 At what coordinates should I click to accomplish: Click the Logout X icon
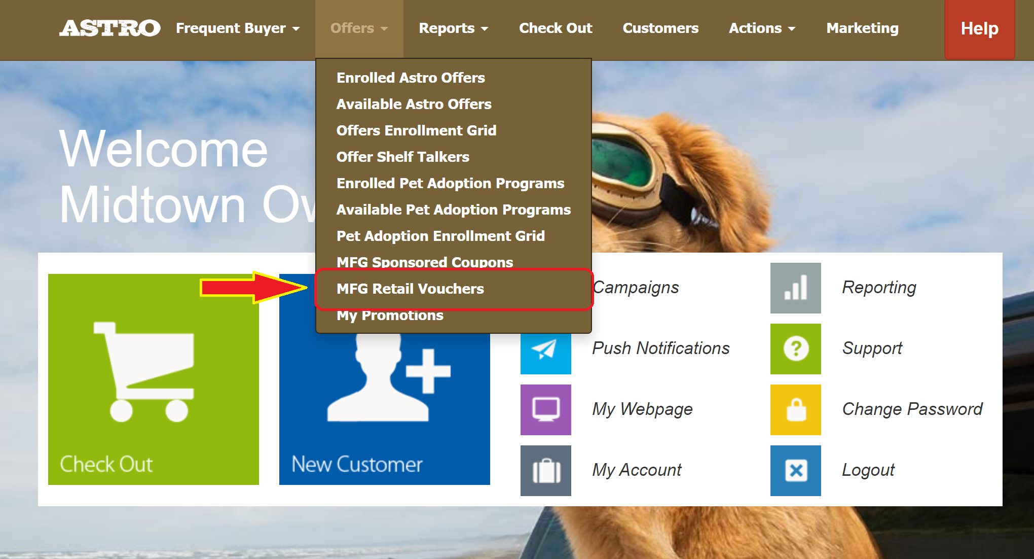[795, 471]
